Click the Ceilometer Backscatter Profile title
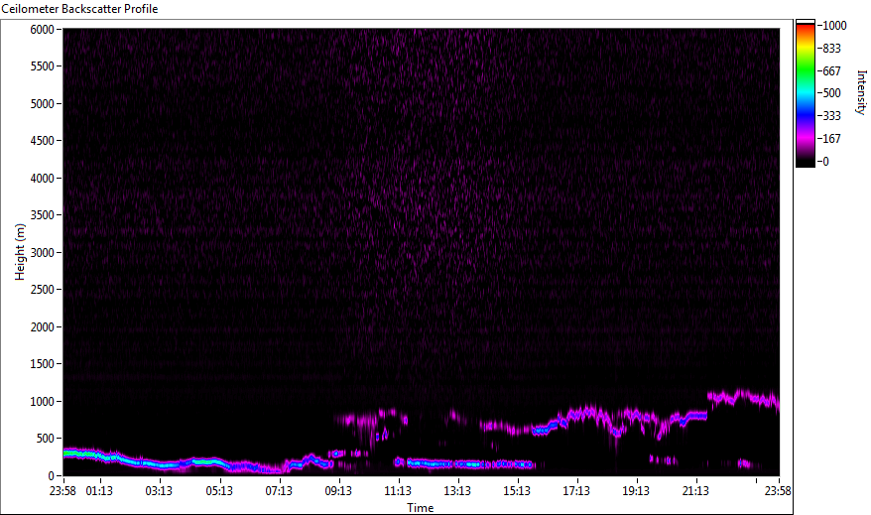This screenshot has height=515, width=871. [79, 9]
